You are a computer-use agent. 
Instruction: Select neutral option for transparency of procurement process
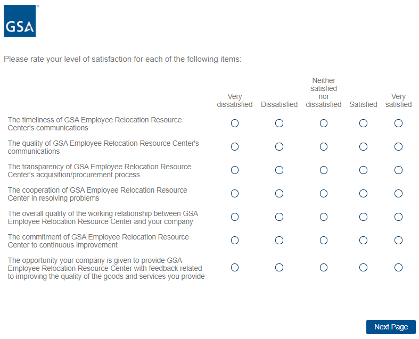(324, 170)
